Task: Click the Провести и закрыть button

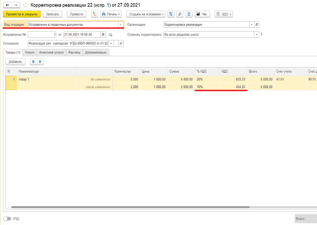Action: pyautogui.click(x=21, y=14)
